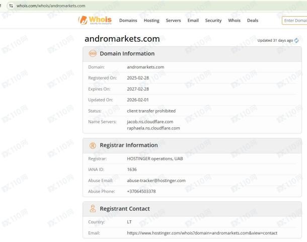This screenshot has width=307, height=242.
Task: Click the raphaela.ns.cloudflare.com name server
Action: (x=153, y=128)
